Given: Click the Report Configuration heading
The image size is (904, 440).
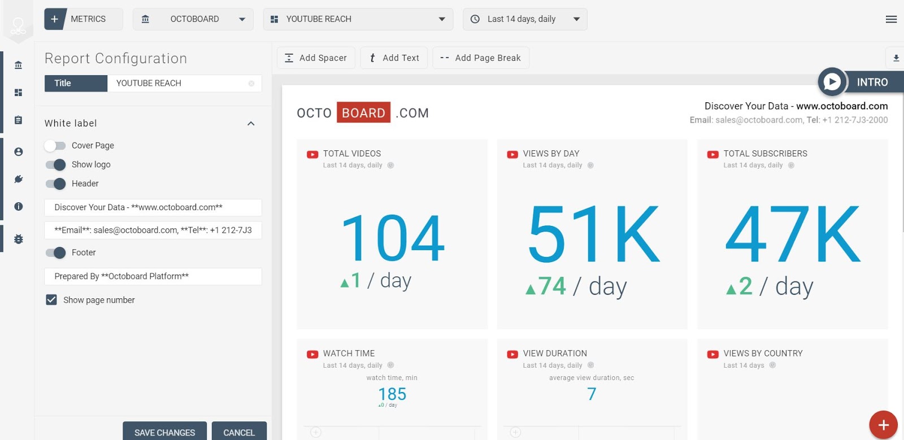Looking at the screenshot, I should tap(116, 59).
